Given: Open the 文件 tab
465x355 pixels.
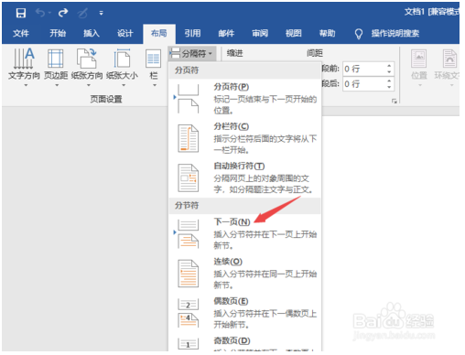Looking at the screenshot, I should pos(21,33).
